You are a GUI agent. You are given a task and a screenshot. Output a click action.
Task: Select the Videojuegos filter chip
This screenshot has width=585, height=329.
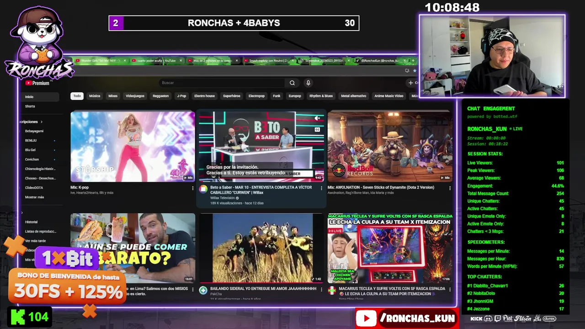(135, 96)
